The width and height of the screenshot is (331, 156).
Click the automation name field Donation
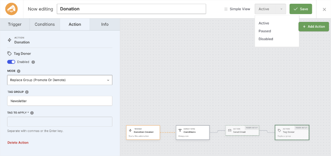pyautogui.click(x=131, y=9)
